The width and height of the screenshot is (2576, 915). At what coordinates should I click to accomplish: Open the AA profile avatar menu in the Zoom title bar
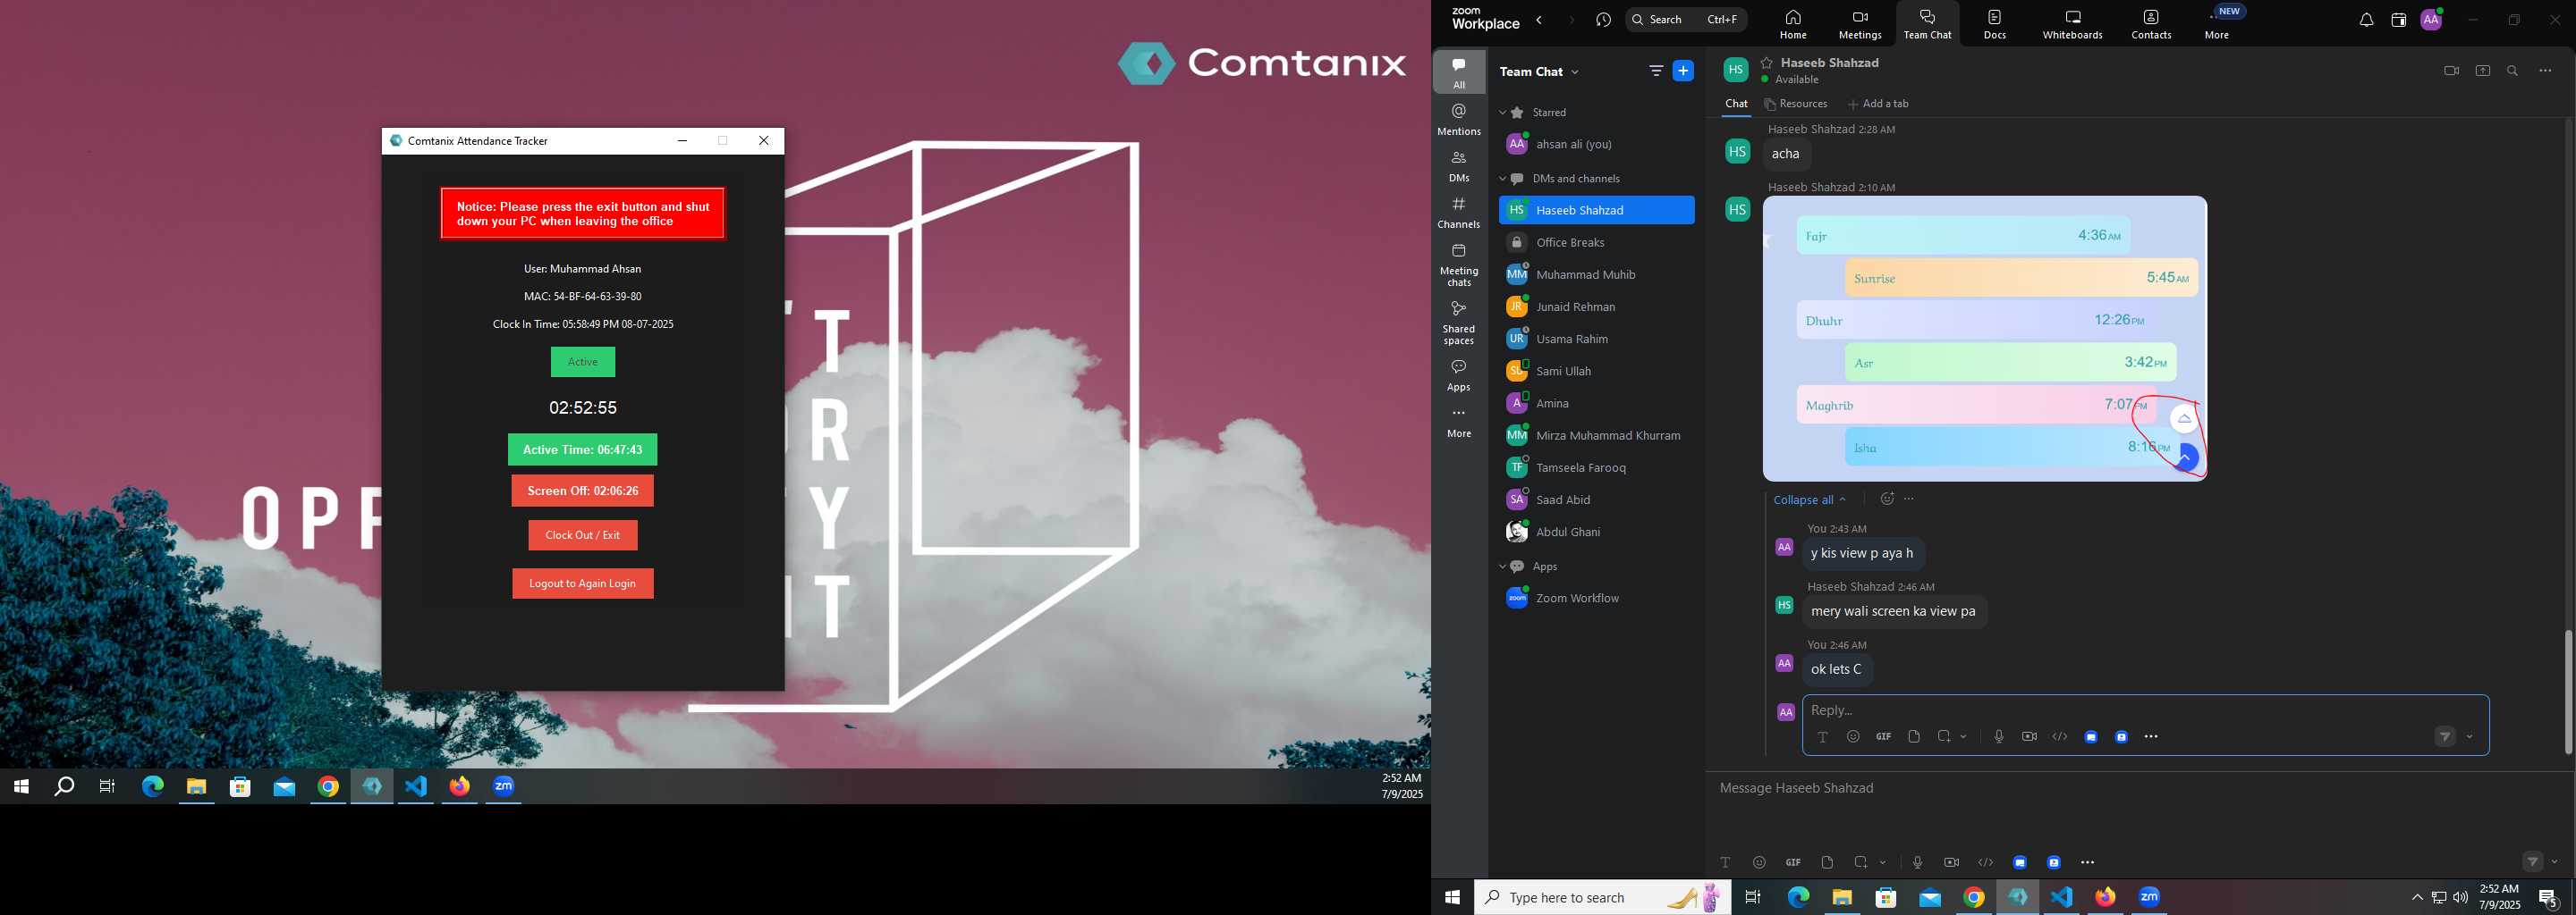(x=2431, y=20)
